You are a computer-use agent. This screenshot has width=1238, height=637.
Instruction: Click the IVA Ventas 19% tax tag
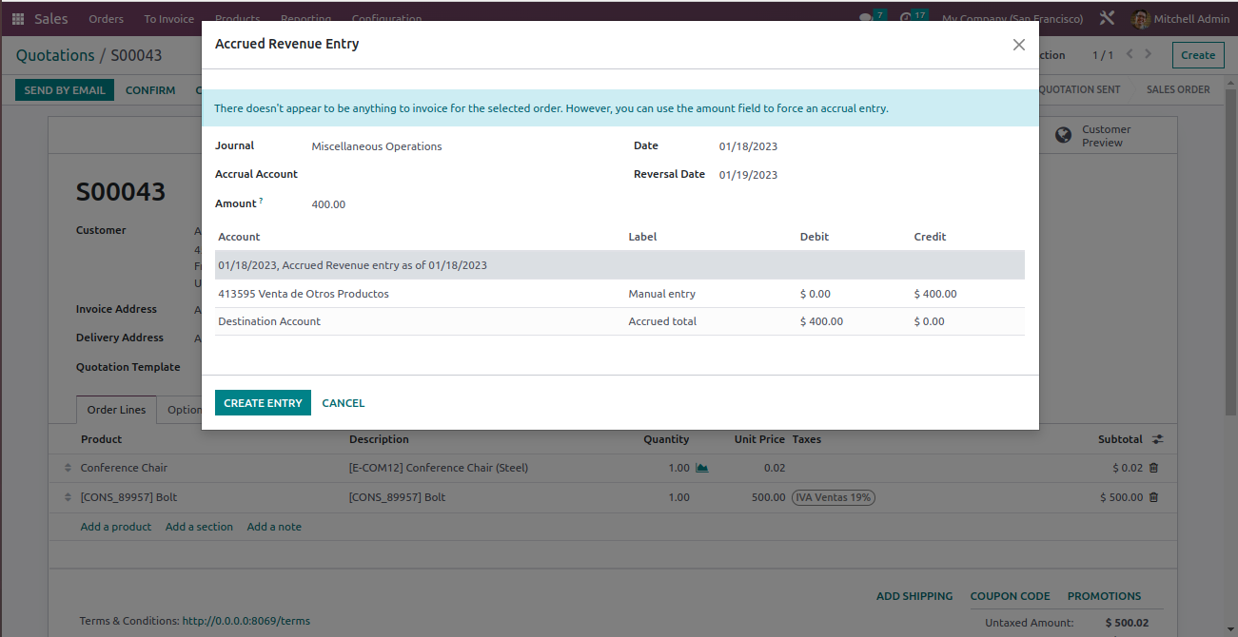click(x=834, y=497)
